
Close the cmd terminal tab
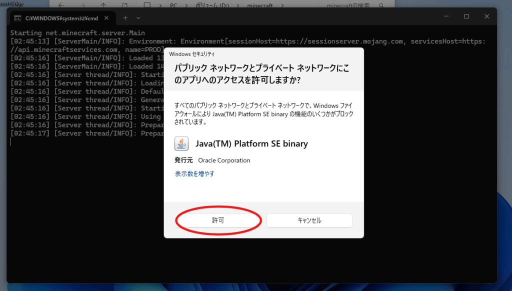pyautogui.click(x=106, y=18)
